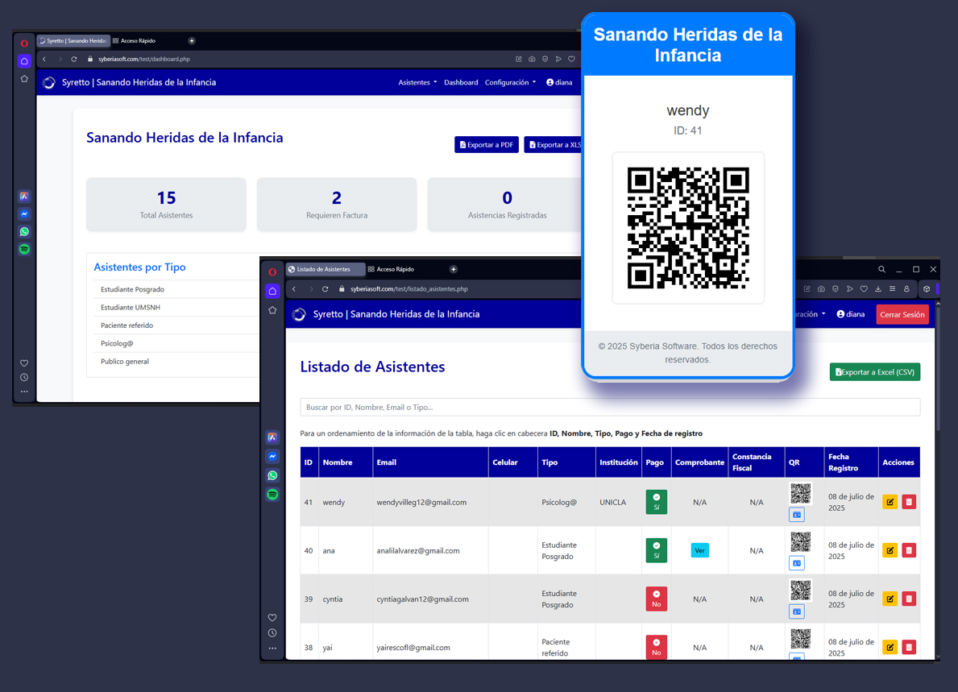Delete attendee cyntia using the trash icon
The width and height of the screenshot is (958, 692).
coord(909,599)
